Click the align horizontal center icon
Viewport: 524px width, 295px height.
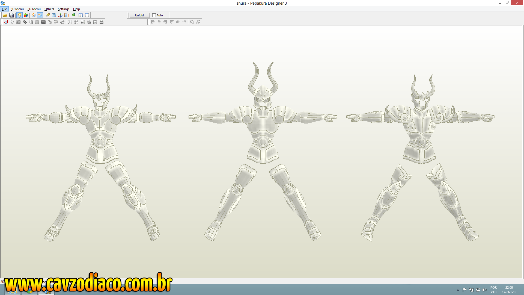(x=159, y=22)
